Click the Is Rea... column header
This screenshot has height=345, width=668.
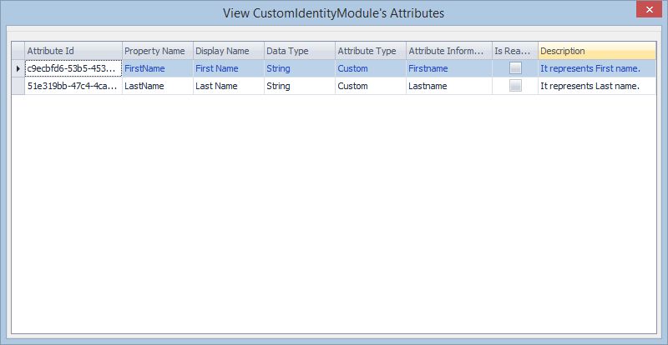(x=515, y=51)
